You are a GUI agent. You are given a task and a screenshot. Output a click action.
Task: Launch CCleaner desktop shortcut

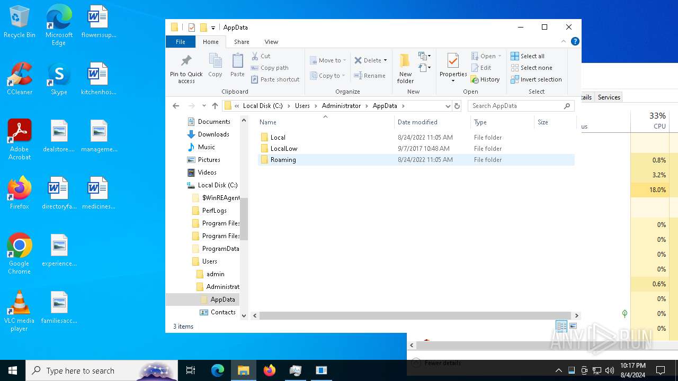[20, 79]
